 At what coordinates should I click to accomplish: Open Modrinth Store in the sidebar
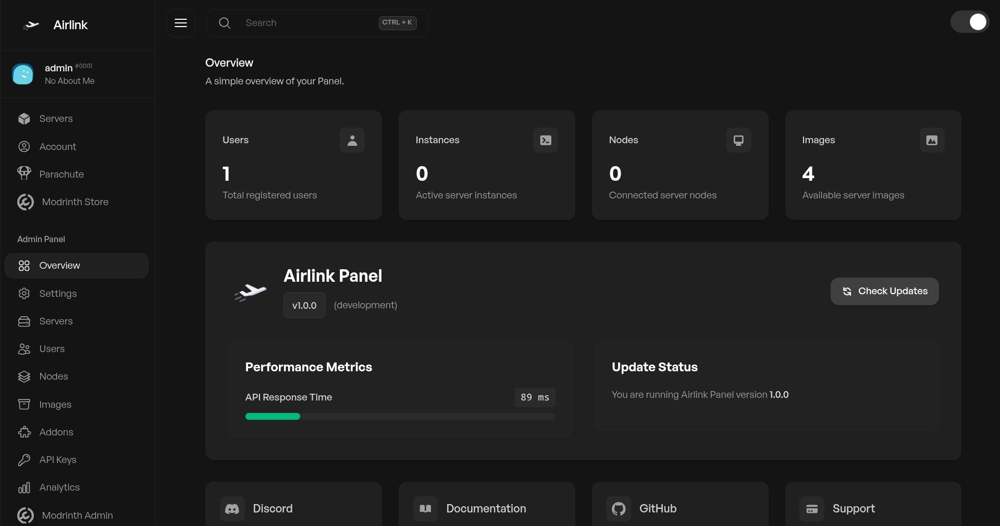pyautogui.click(x=75, y=202)
